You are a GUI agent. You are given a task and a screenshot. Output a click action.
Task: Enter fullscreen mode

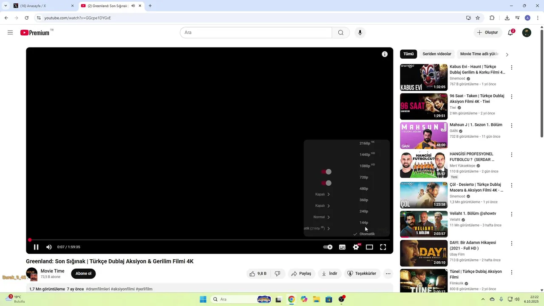[x=383, y=247]
